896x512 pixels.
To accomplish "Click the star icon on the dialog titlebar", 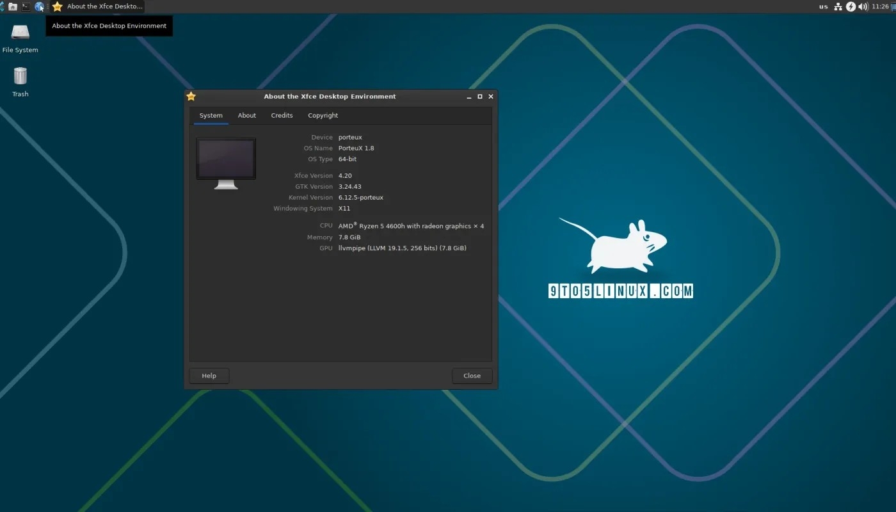I will coord(191,96).
